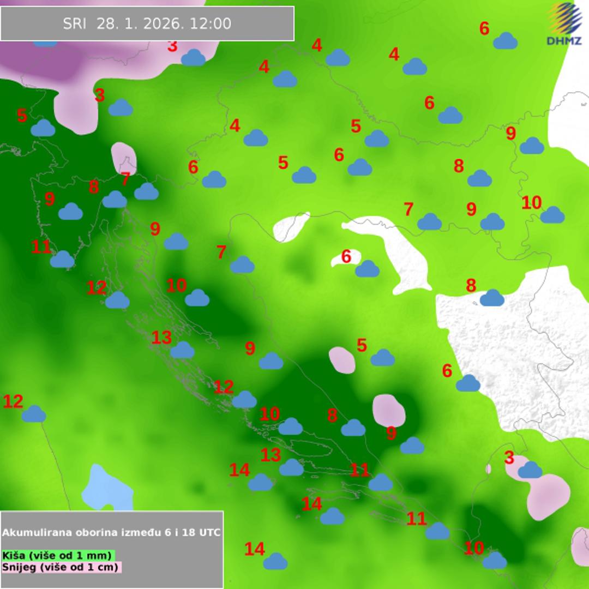
Task: Click cloud icon by southernmost 10 reading
Action: pyautogui.click(x=495, y=560)
